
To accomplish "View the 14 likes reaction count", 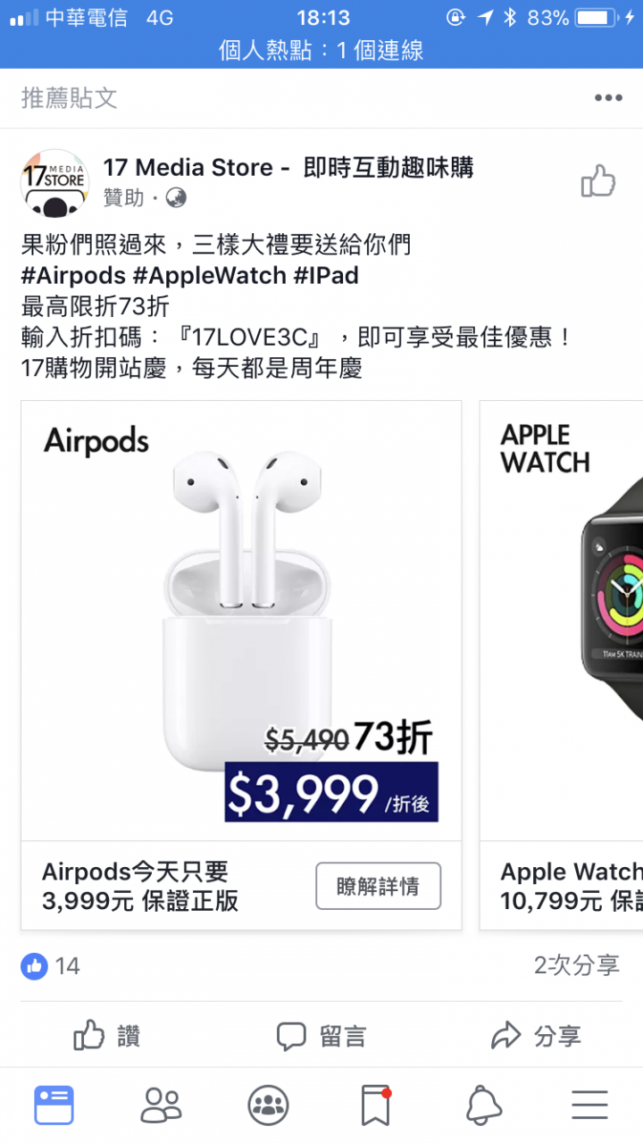I will [51, 965].
